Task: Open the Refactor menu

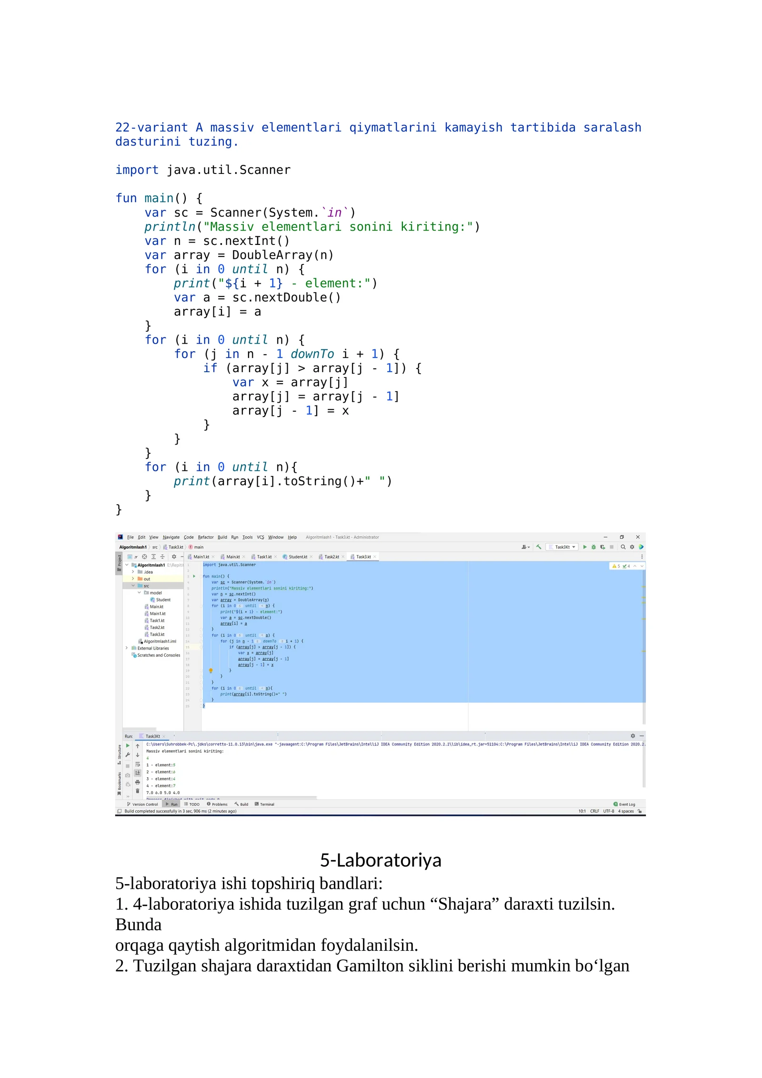Action: click(x=206, y=537)
